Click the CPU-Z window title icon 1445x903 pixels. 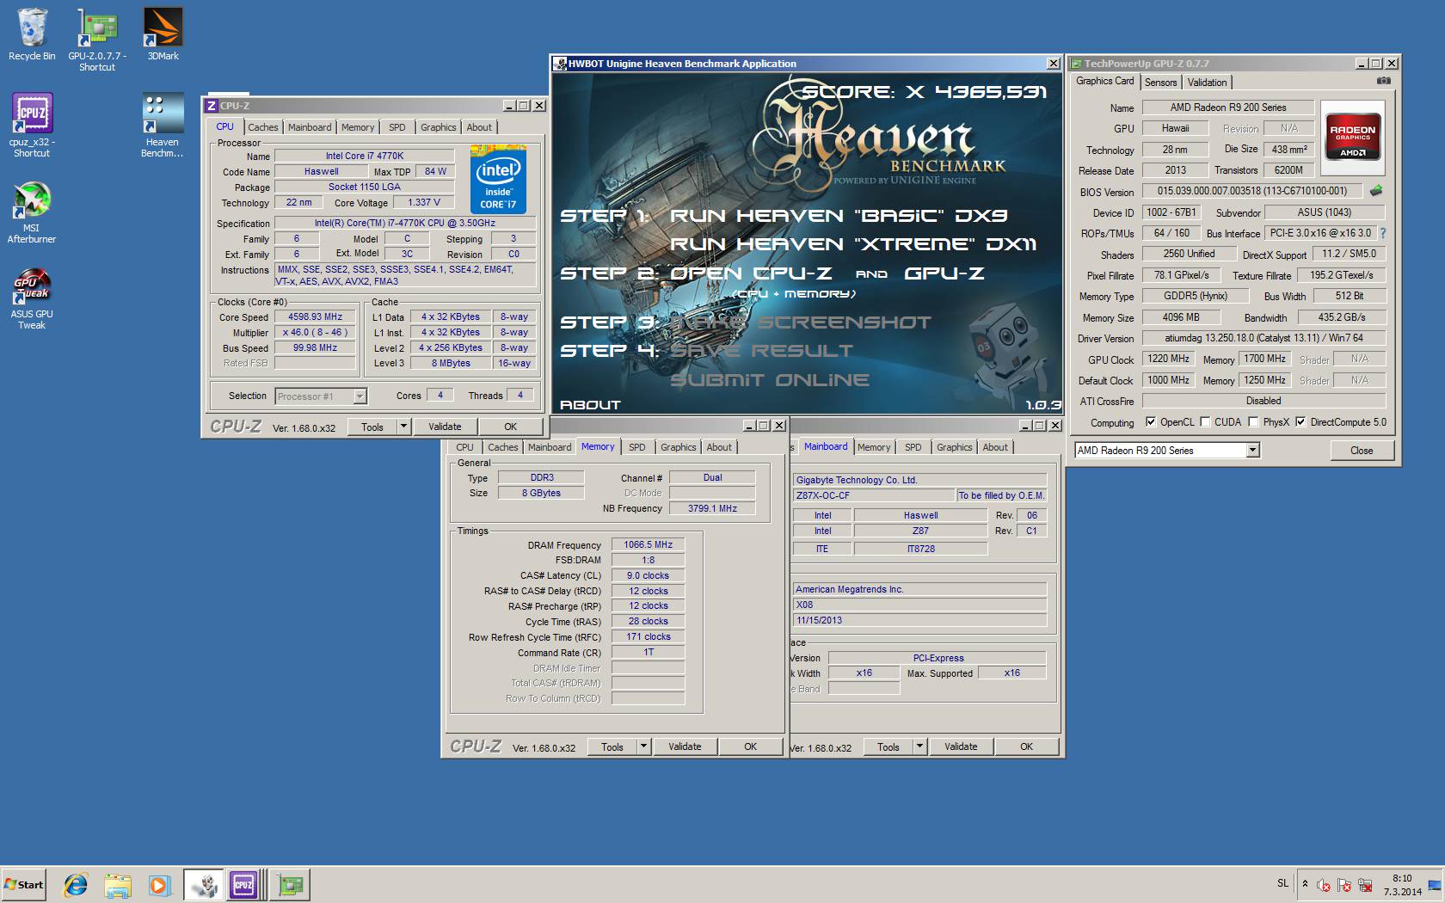click(x=212, y=106)
